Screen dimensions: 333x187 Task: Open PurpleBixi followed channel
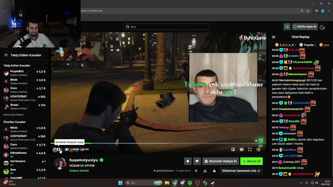coord(24,73)
